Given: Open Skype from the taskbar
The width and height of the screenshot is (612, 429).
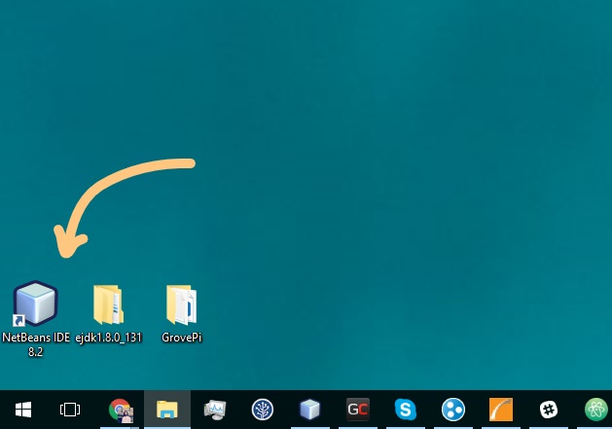Looking at the screenshot, I should (405, 410).
